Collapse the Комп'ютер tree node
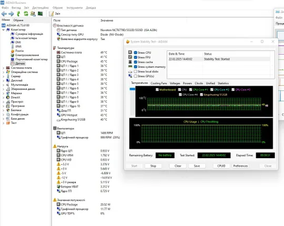This screenshot has width=284, height=226. [x=4, y=29]
